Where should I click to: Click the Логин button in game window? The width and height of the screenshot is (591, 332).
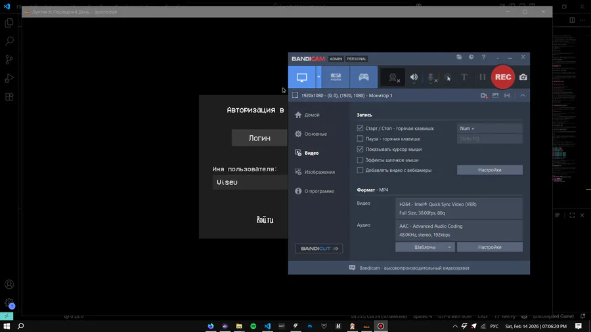coord(259,138)
